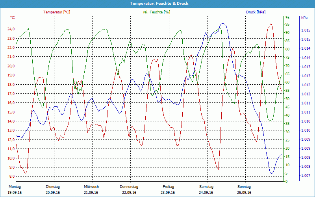
Task: Click the "16,0" temperature axis value
Action: coord(11,103)
